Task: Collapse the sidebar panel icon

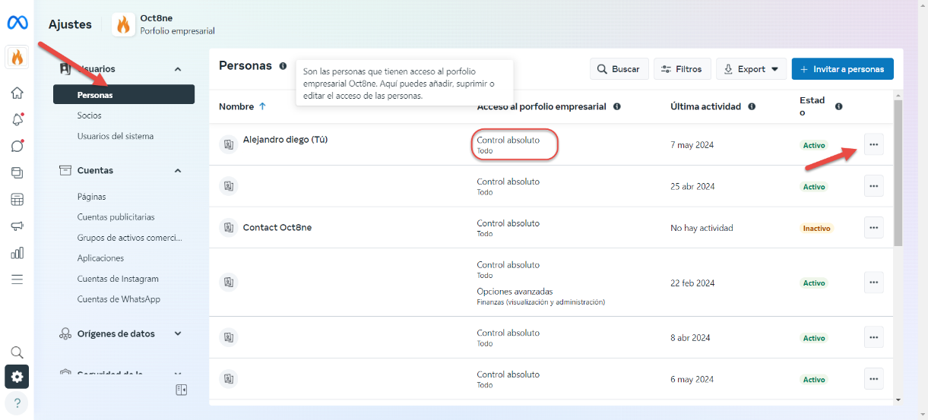Action: (x=181, y=390)
